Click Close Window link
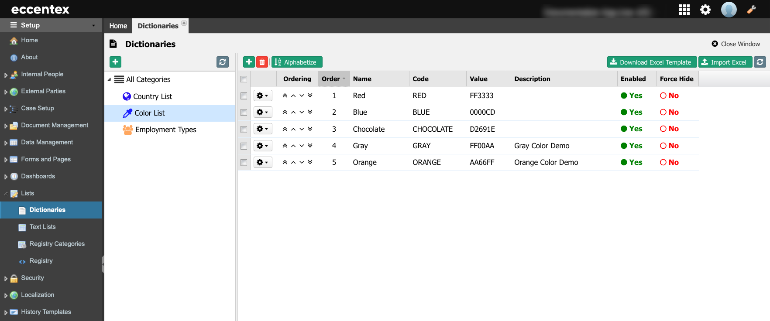 (x=736, y=44)
